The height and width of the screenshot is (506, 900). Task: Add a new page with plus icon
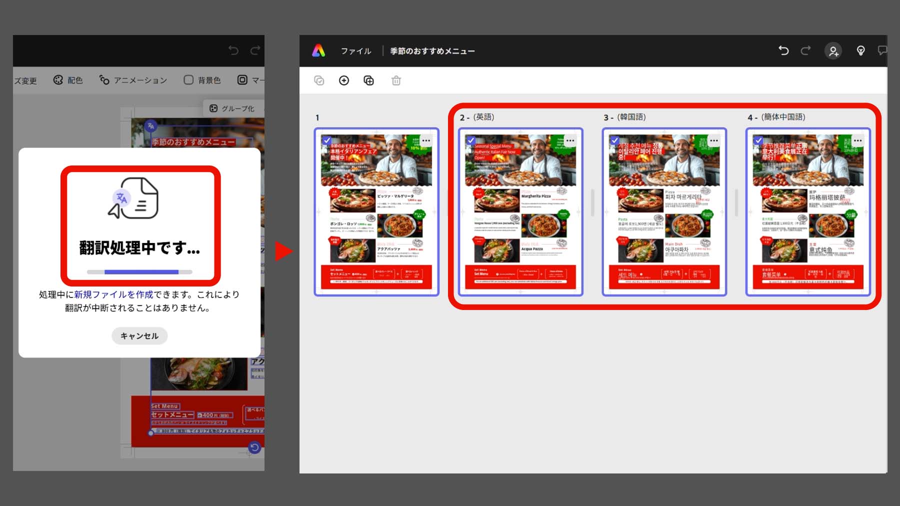point(344,80)
